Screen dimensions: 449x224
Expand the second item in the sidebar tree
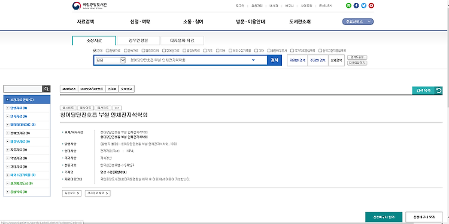tap(7, 108)
